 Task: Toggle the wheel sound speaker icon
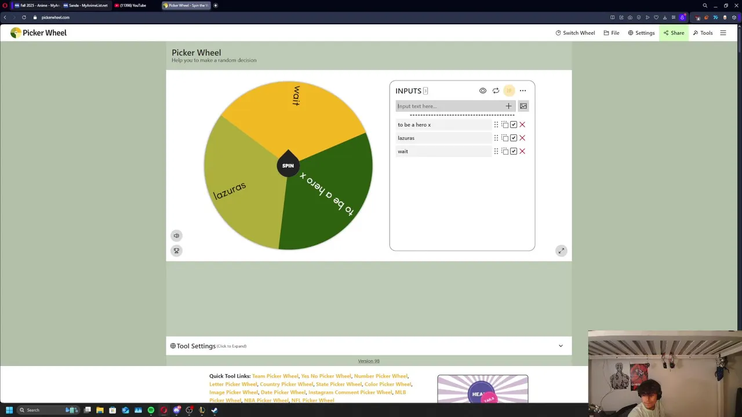[176, 236]
